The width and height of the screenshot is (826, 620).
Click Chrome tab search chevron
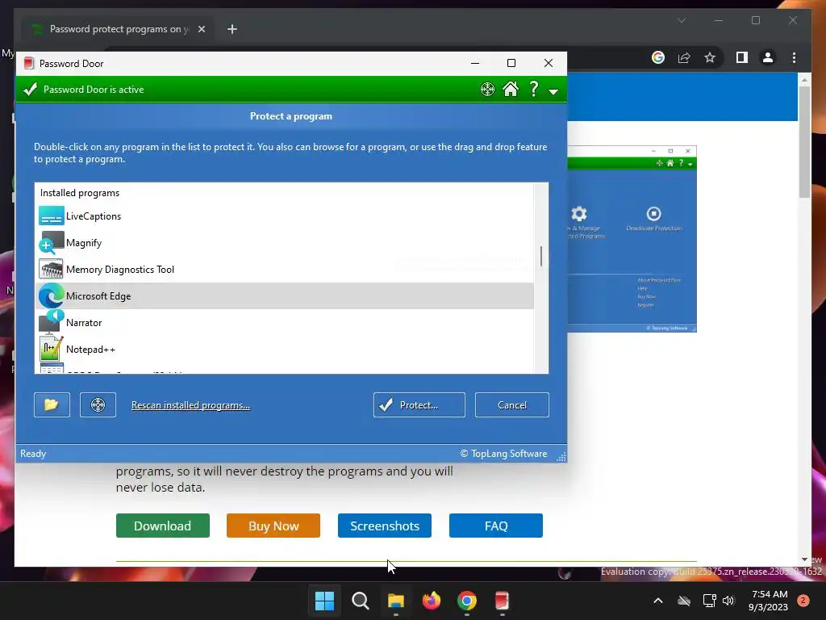[x=681, y=20]
